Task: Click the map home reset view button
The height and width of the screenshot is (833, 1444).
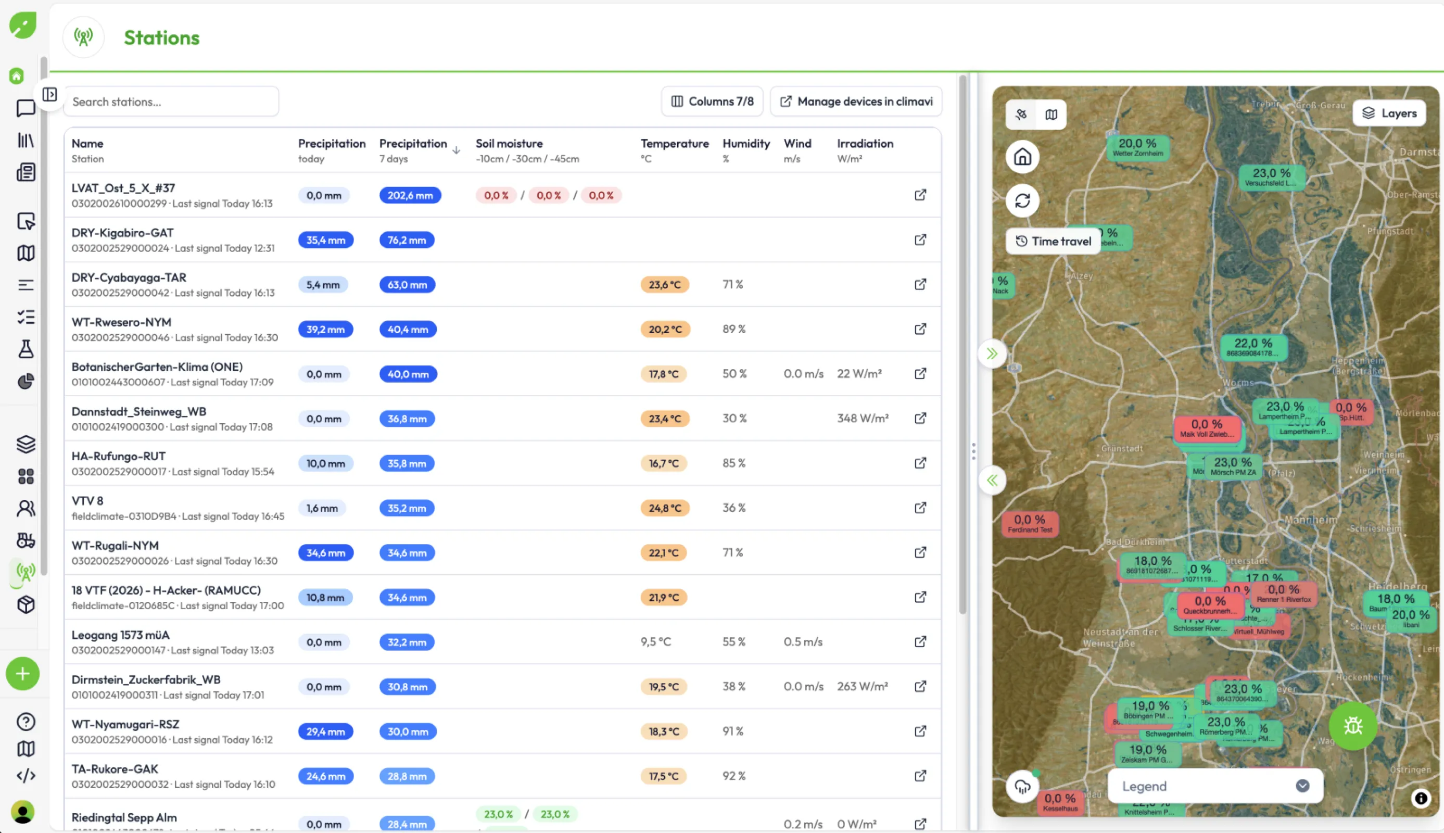Action: (1022, 157)
